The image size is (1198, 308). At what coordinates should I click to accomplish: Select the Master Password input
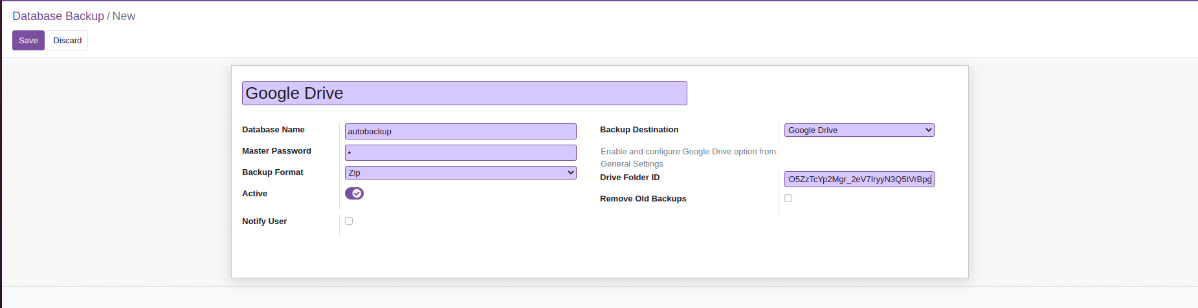pos(460,153)
